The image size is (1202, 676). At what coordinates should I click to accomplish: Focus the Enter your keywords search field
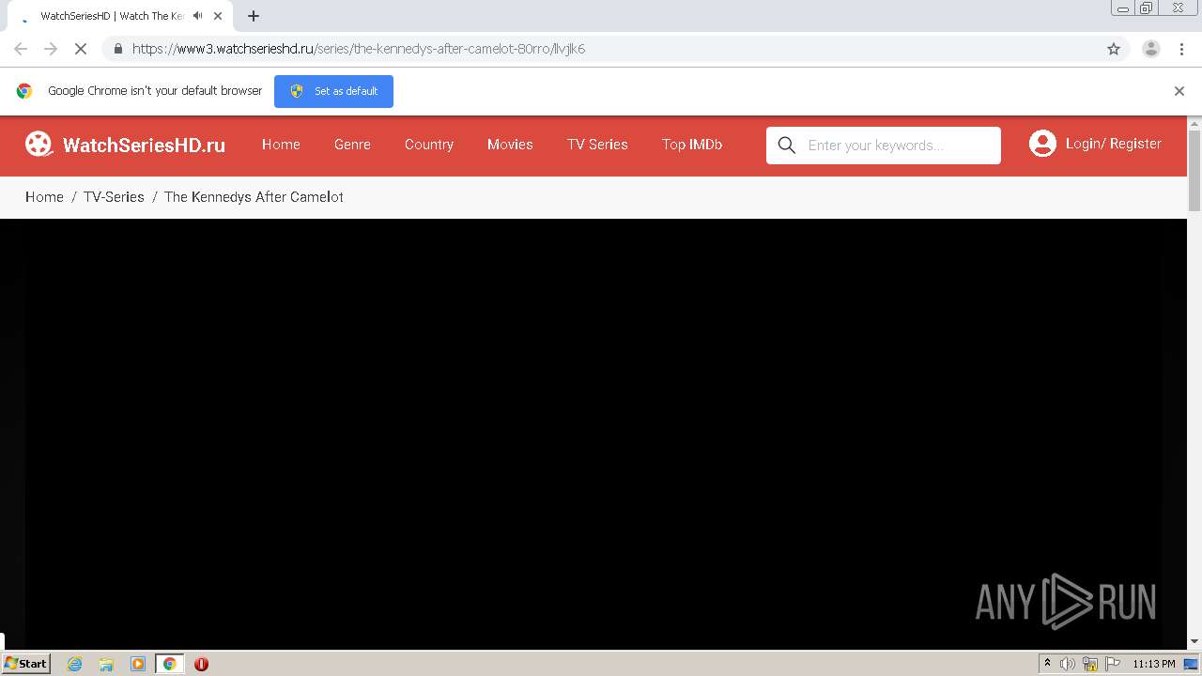click(884, 146)
